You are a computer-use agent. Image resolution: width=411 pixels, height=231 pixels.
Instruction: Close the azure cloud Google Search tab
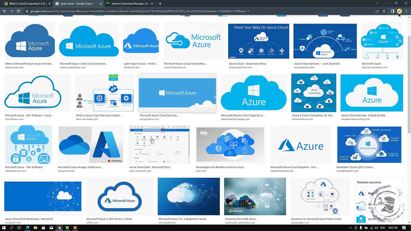(x=101, y=4)
